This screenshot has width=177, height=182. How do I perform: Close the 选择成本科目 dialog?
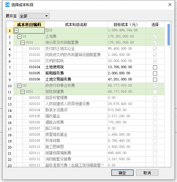[170, 5]
